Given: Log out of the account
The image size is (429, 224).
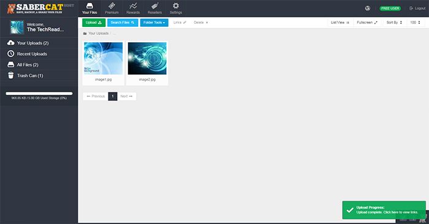Looking at the screenshot, I should pyautogui.click(x=417, y=8).
